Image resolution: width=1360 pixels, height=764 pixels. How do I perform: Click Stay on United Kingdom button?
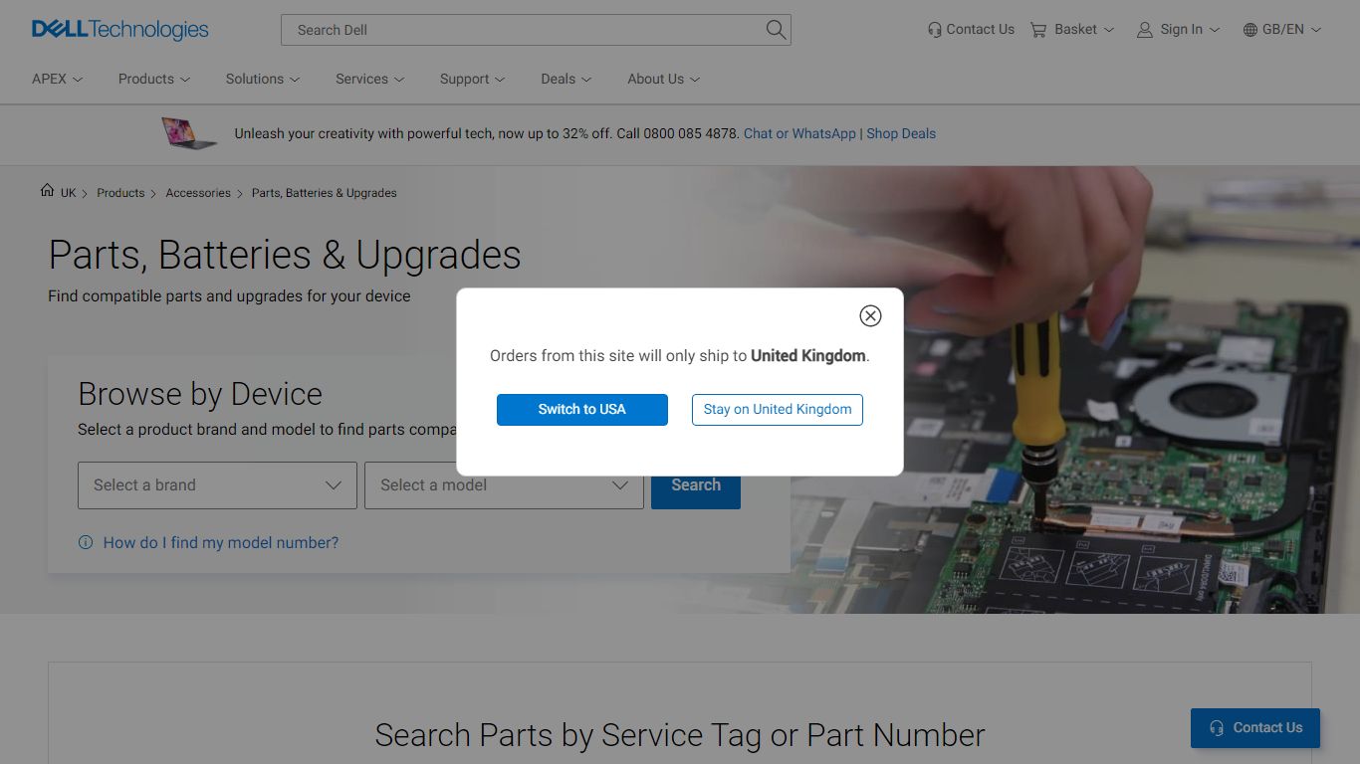point(778,410)
